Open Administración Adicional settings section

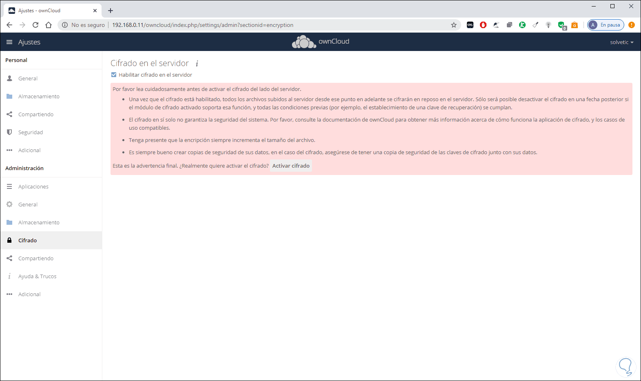[51, 294]
